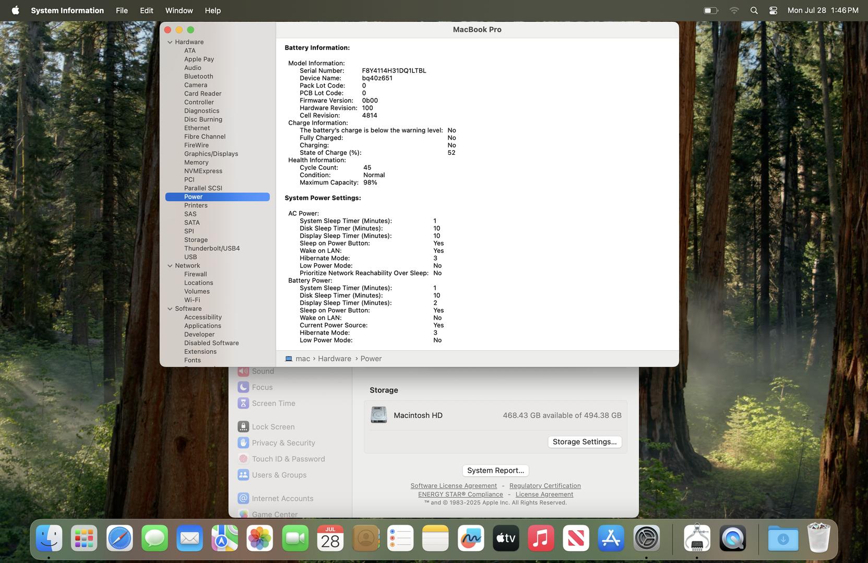Collapse the Software section
Screen dimensions: 868x563
(x=170, y=309)
